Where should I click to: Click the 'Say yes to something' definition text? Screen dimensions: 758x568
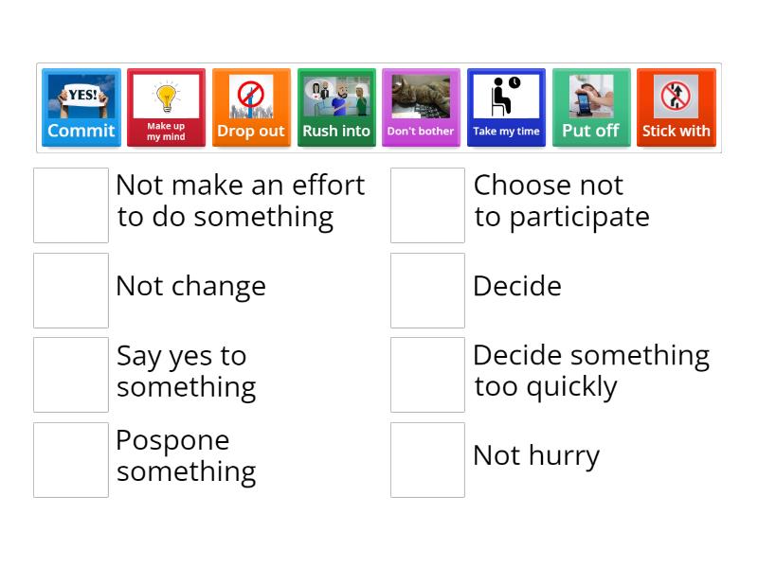[186, 371]
